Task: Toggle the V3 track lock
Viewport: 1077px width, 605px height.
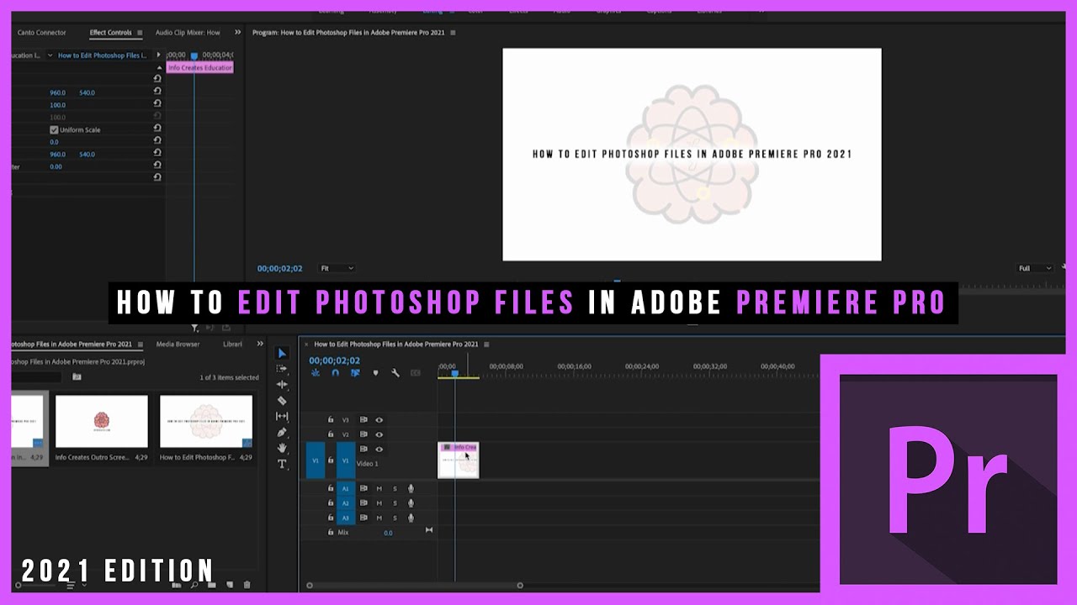Action: pyautogui.click(x=331, y=419)
